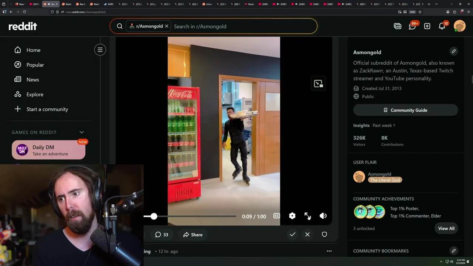Open Firefox View tab icon
Screen dimensions: 473x266
(x=4, y=4)
